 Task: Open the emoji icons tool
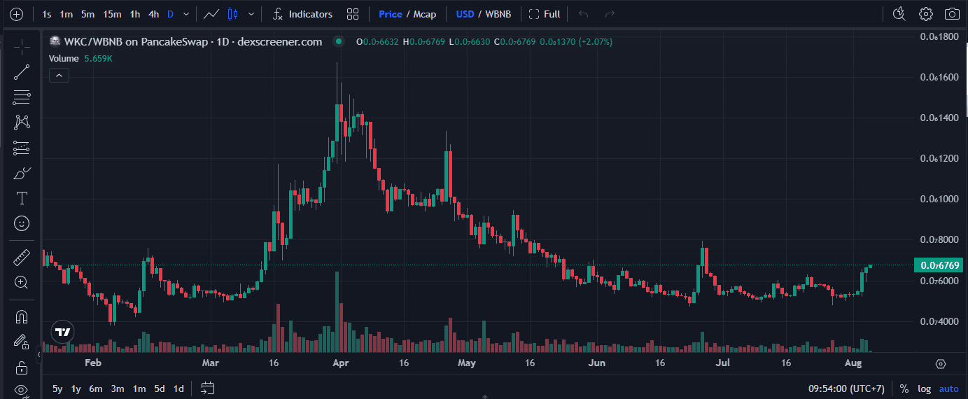[22, 223]
